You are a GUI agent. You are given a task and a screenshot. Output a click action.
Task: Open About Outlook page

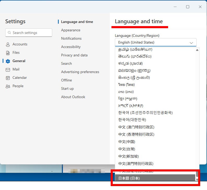[73, 97]
